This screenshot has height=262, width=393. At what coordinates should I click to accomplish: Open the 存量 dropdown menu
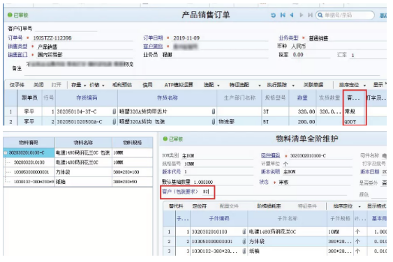(78, 85)
